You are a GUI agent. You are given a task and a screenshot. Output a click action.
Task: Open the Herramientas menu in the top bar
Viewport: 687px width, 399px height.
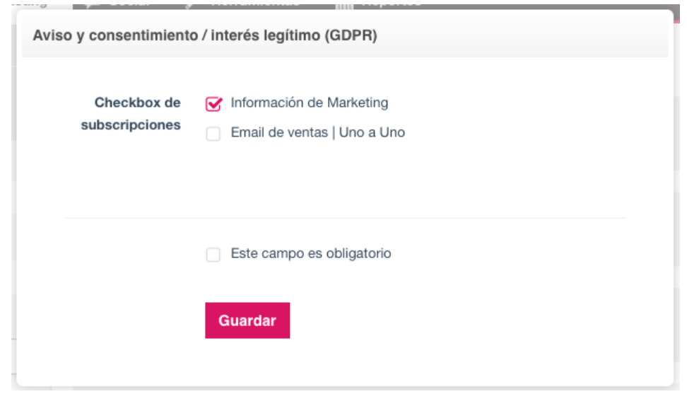(x=255, y=4)
